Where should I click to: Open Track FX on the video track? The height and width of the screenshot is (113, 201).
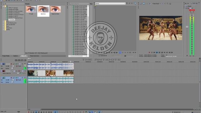17,71
